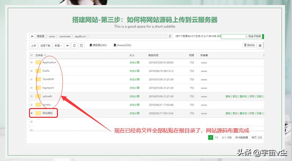Viewport: 292px width, 161px height.
Task: Click the 远程下载 button
Action: pos(46,45)
